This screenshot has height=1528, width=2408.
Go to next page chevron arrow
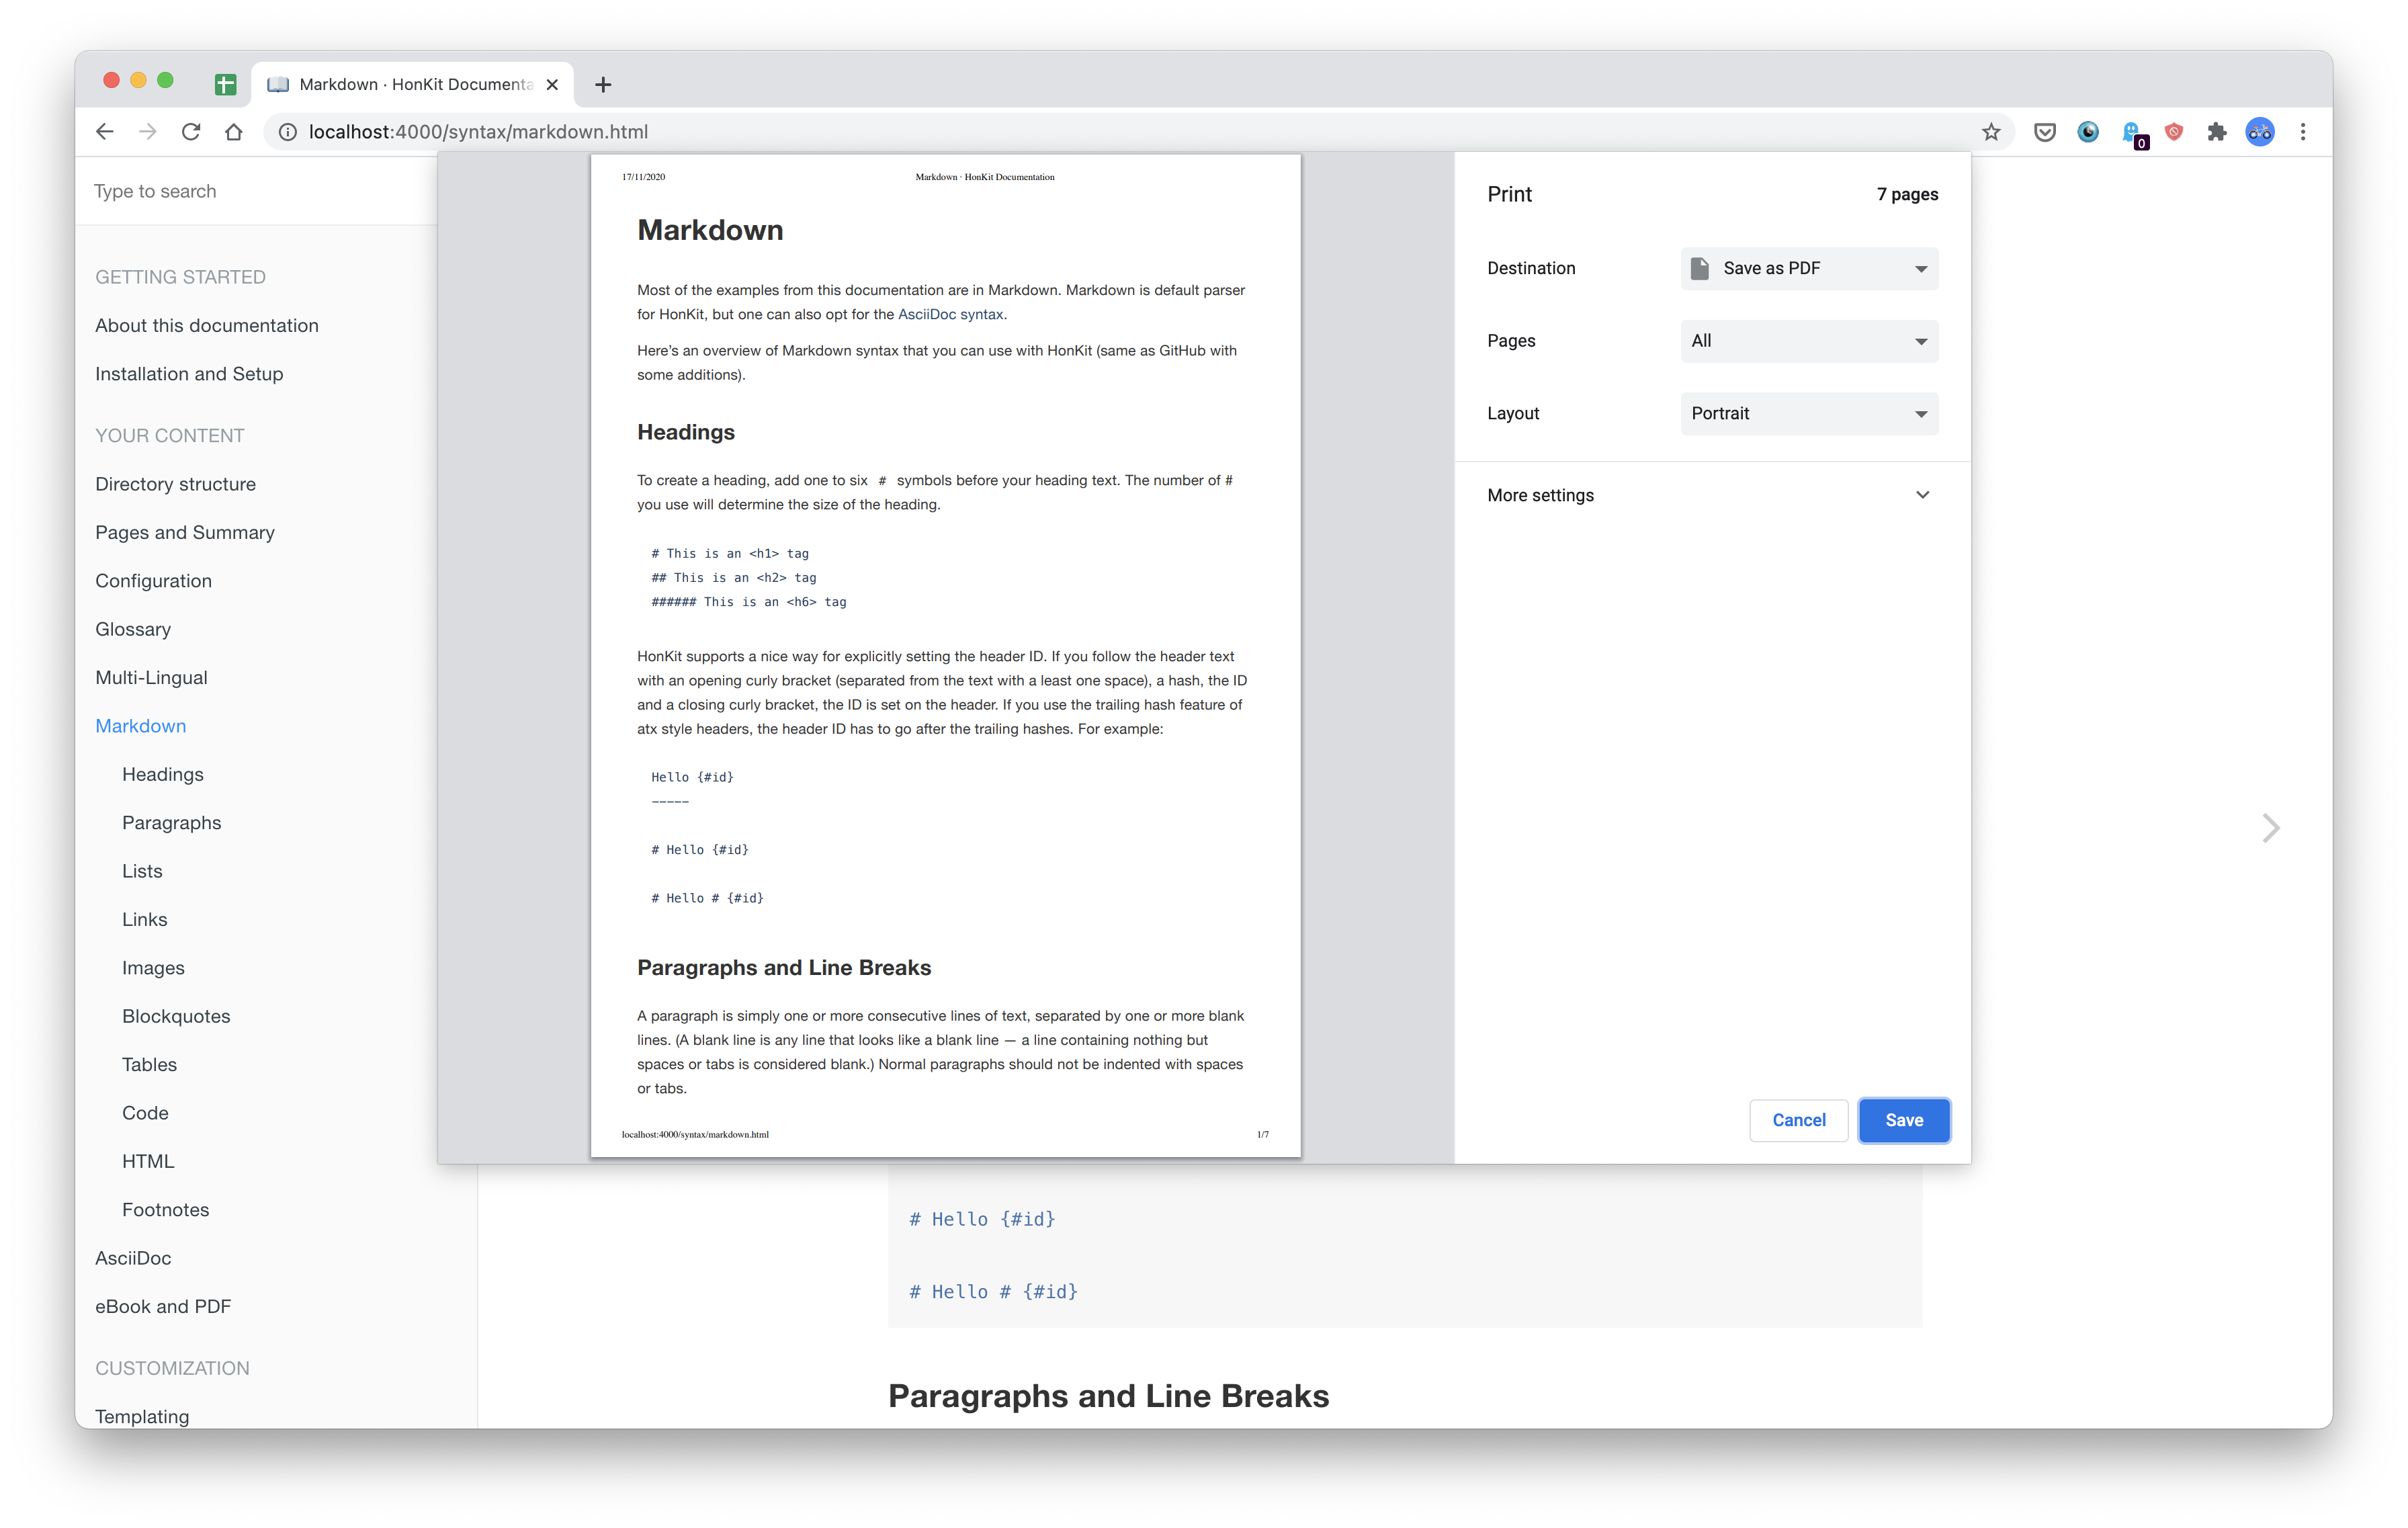pyautogui.click(x=2271, y=828)
